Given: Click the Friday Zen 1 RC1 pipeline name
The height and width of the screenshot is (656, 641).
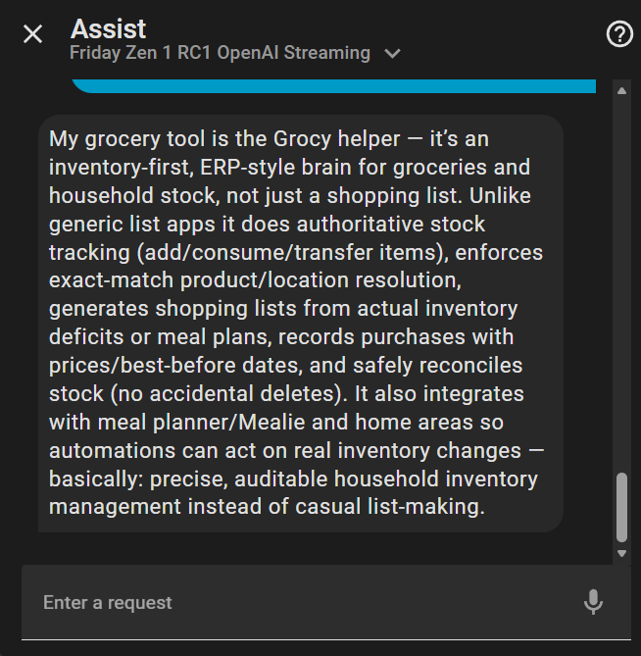Looking at the screenshot, I should point(220,53).
